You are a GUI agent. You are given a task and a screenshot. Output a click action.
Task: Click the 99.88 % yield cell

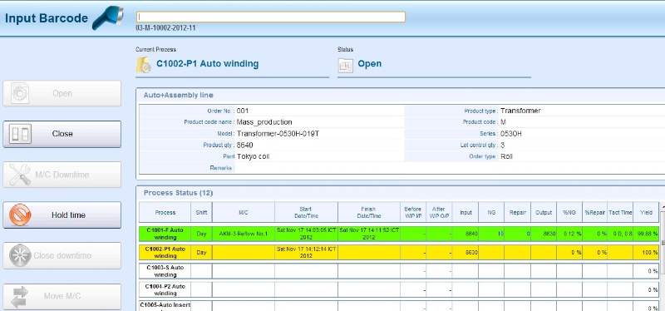646,234
